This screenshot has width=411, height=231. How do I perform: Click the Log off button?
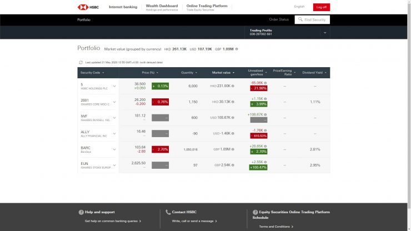[321, 7]
